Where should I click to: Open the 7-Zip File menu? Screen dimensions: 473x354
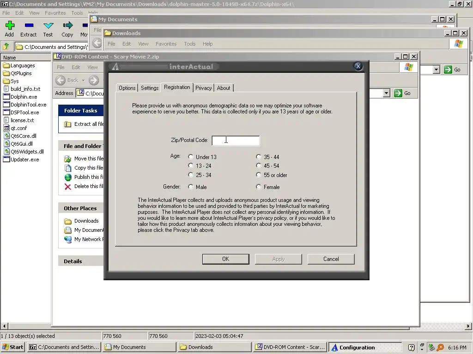click(6, 13)
